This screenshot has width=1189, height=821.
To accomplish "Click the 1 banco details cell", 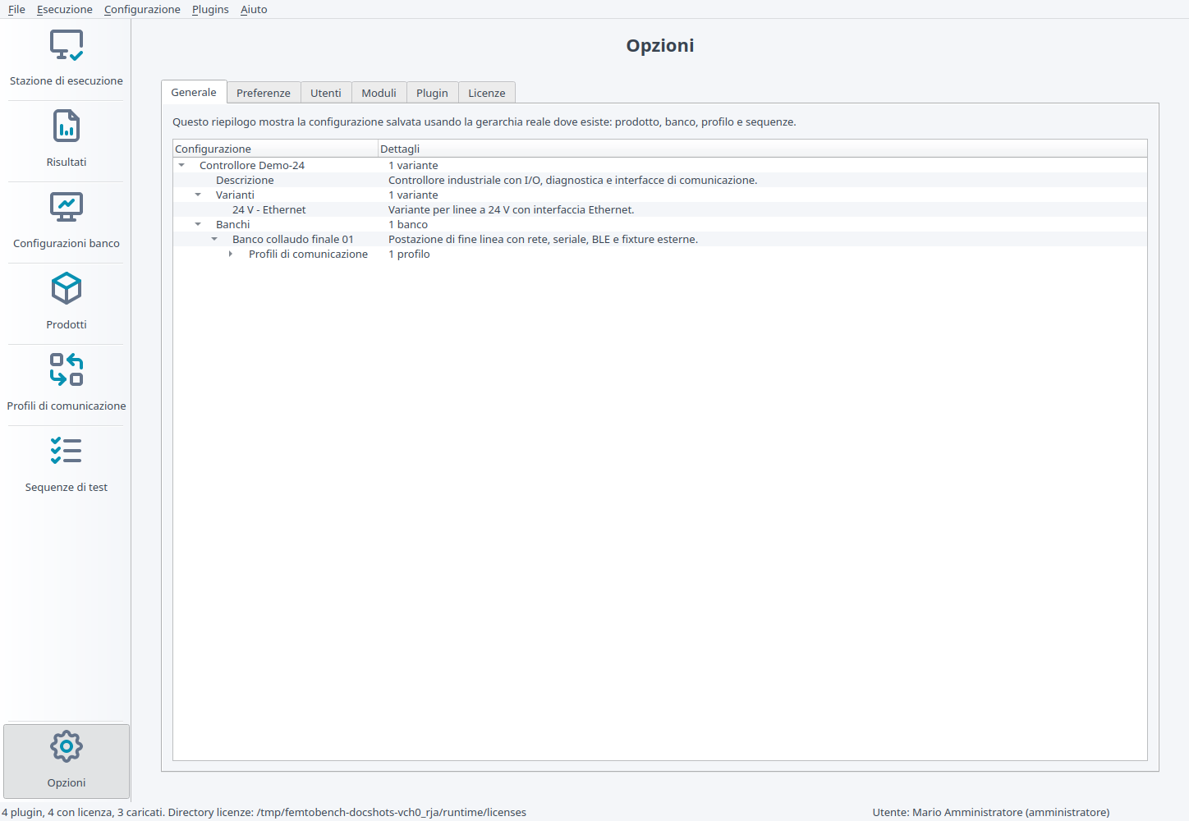I will (408, 224).
